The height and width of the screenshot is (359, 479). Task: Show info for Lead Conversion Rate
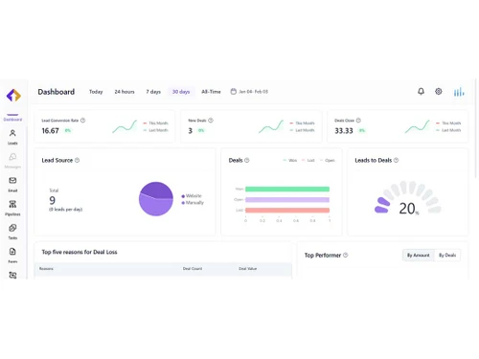click(x=83, y=121)
